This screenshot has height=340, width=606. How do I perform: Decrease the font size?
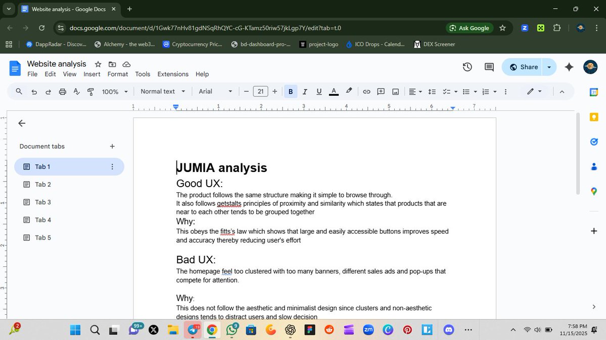(x=246, y=91)
